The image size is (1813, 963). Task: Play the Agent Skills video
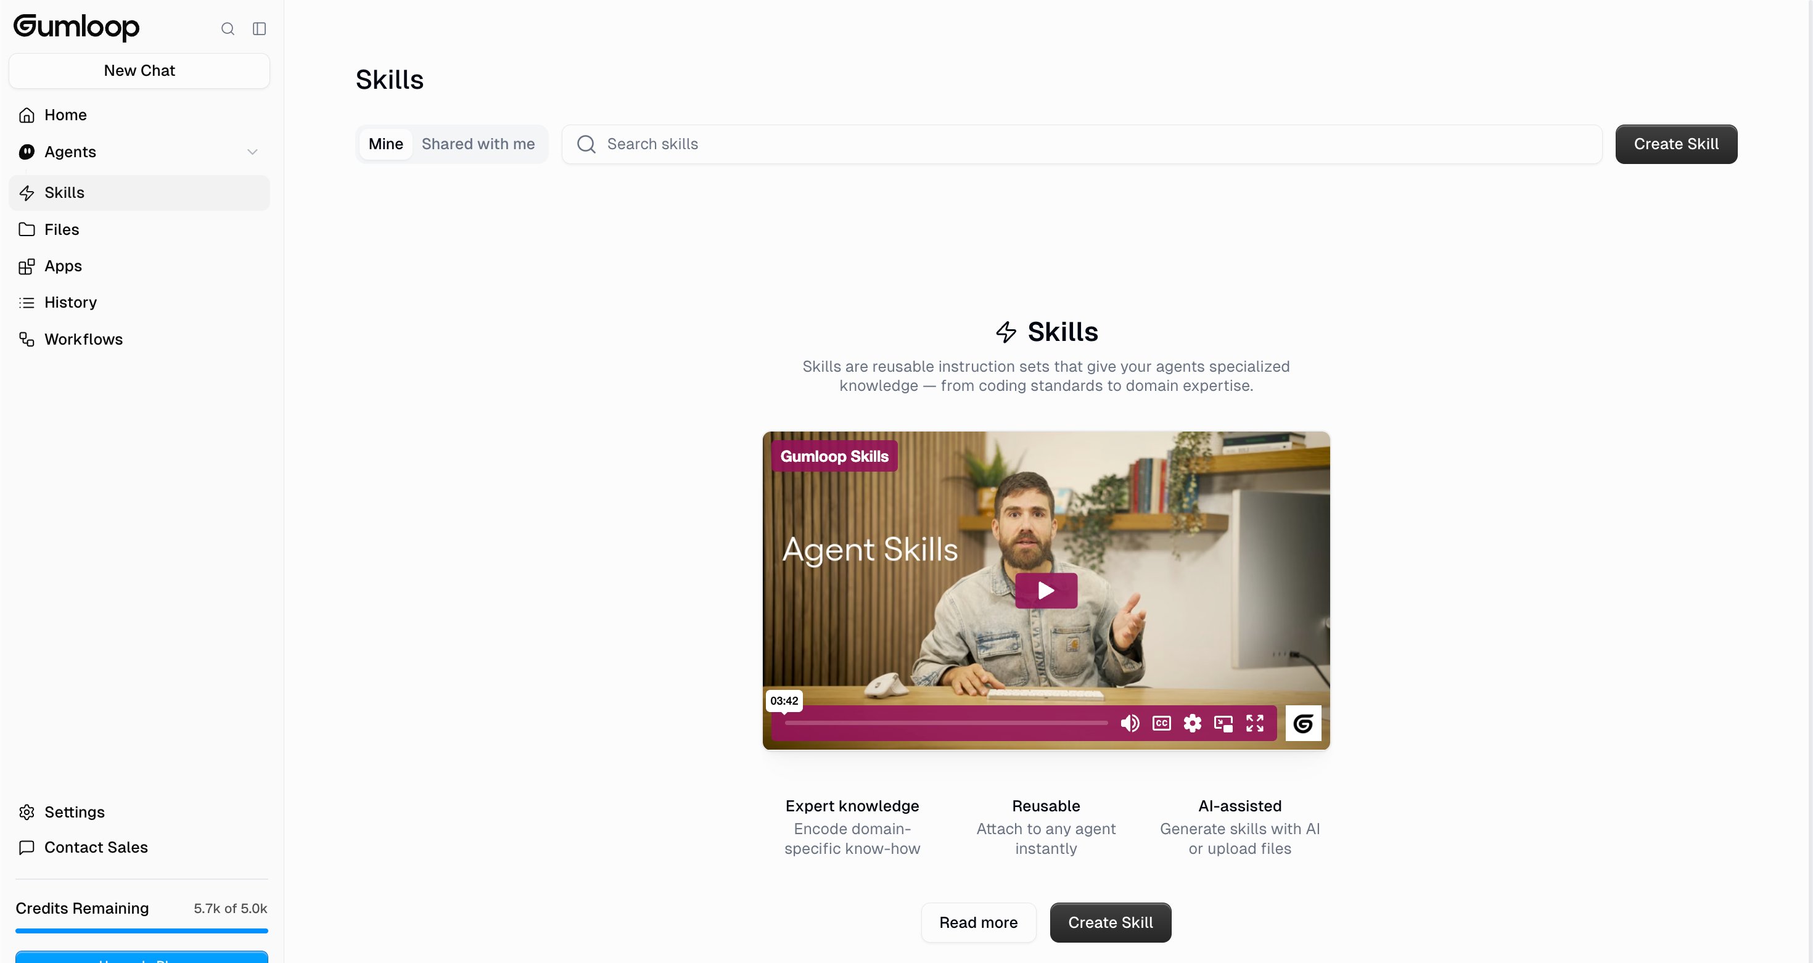[1046, 591]
